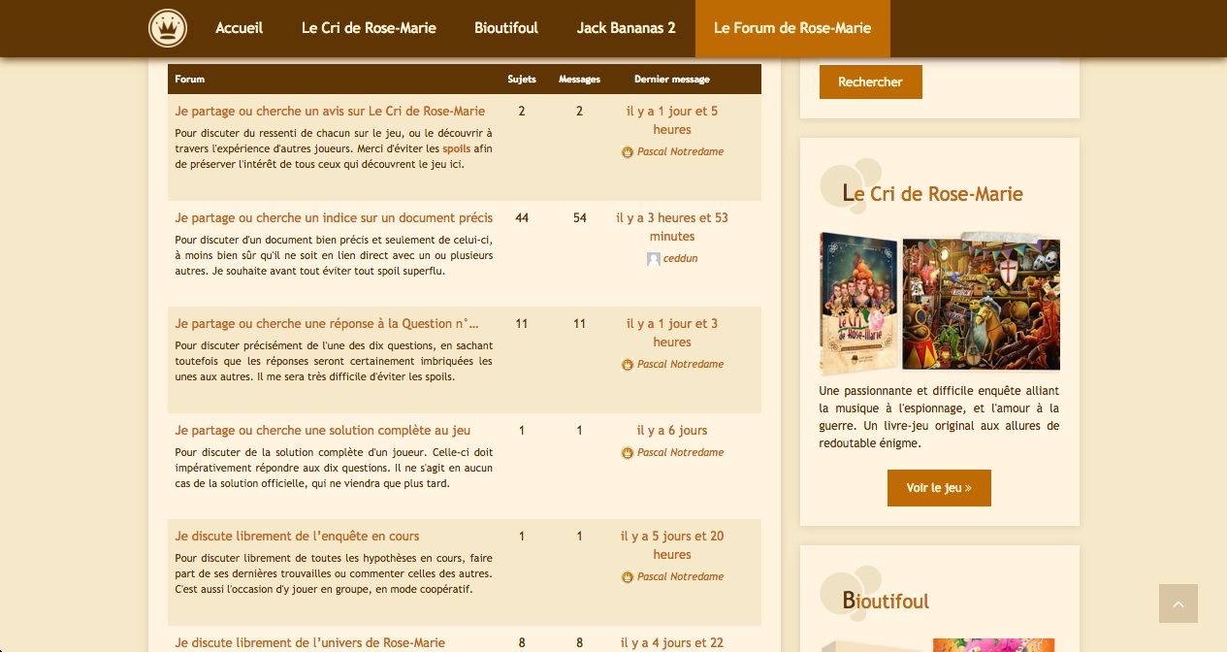Open forum 'Je partage ou cherche un avis'
This screenshot has width=1227, height=652.
click(x=330, y=112)
